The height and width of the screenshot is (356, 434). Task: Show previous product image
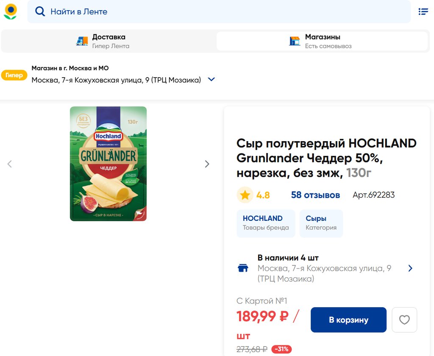coord(10,164)
